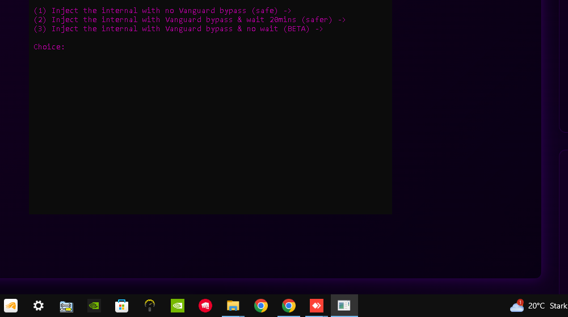This screenshot has width=568, height=317.
Task: Open File Explorer from the taskbar
Action: tap(233, 306)
